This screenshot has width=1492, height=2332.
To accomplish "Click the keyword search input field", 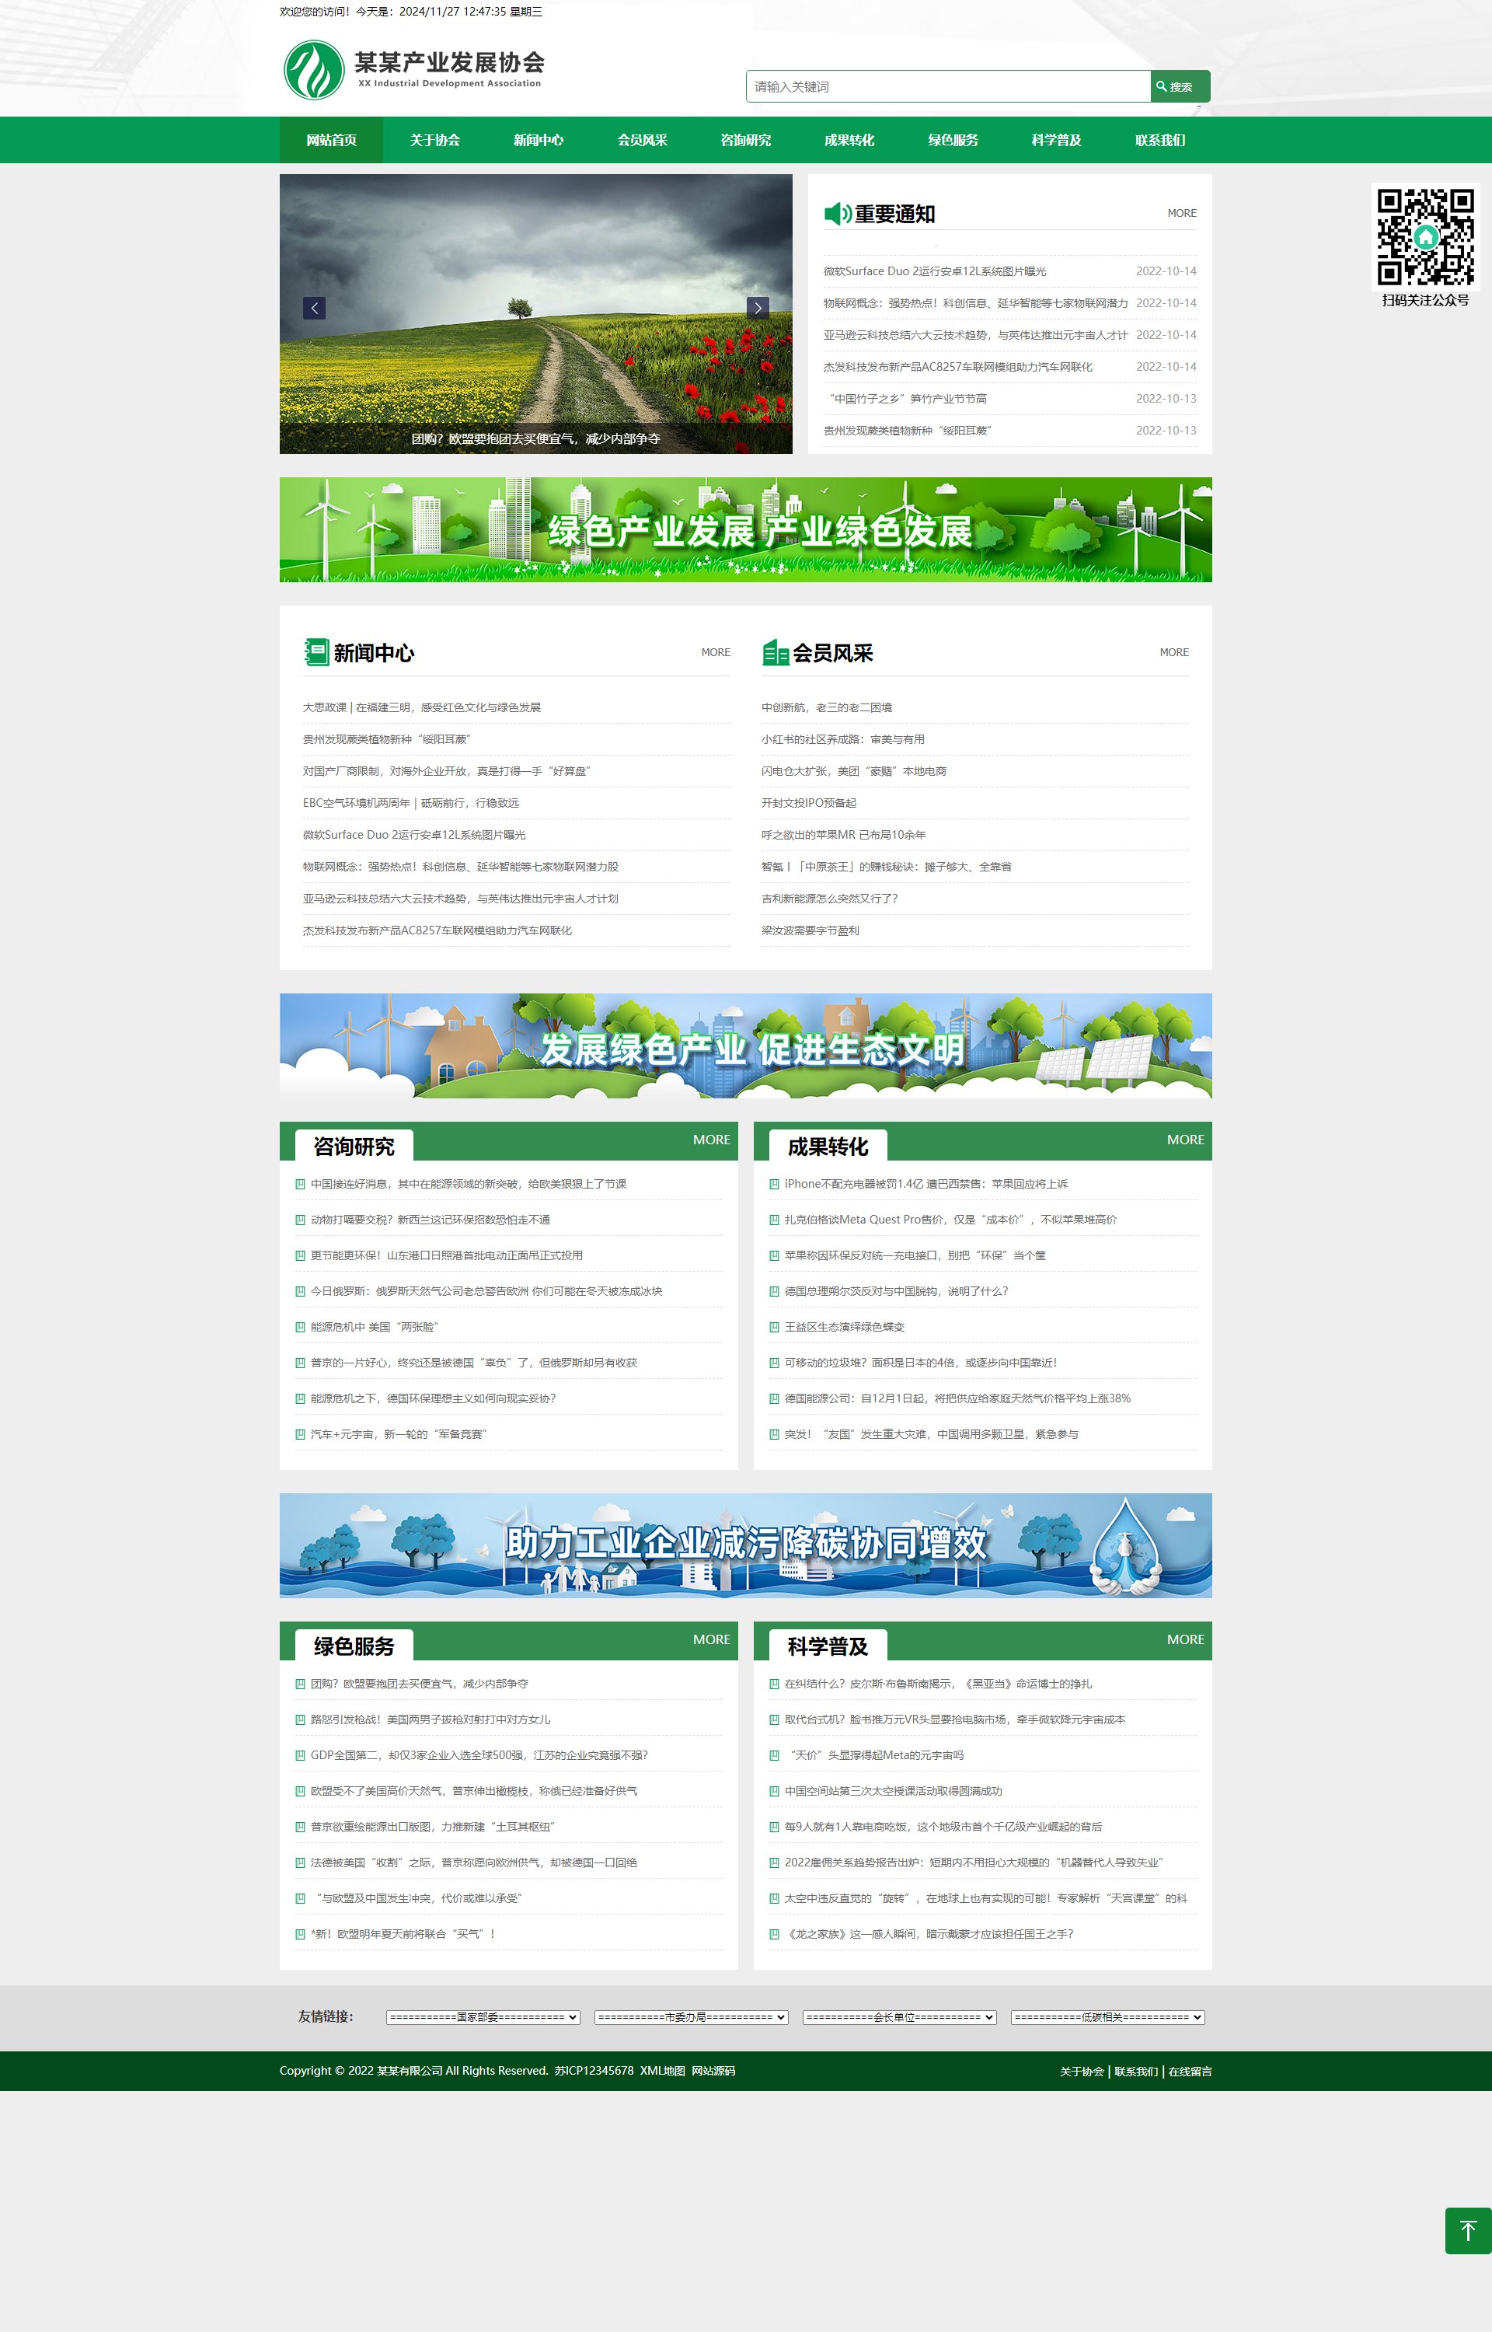I will (x=947, y=86).
